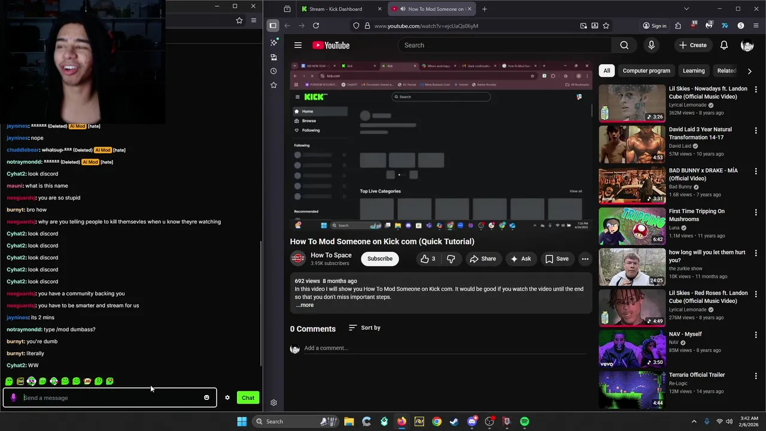This screenshot has height=431, width=766.
Task: Open sidebar AI chatbot sparkle icon
Action: point(273,43)
